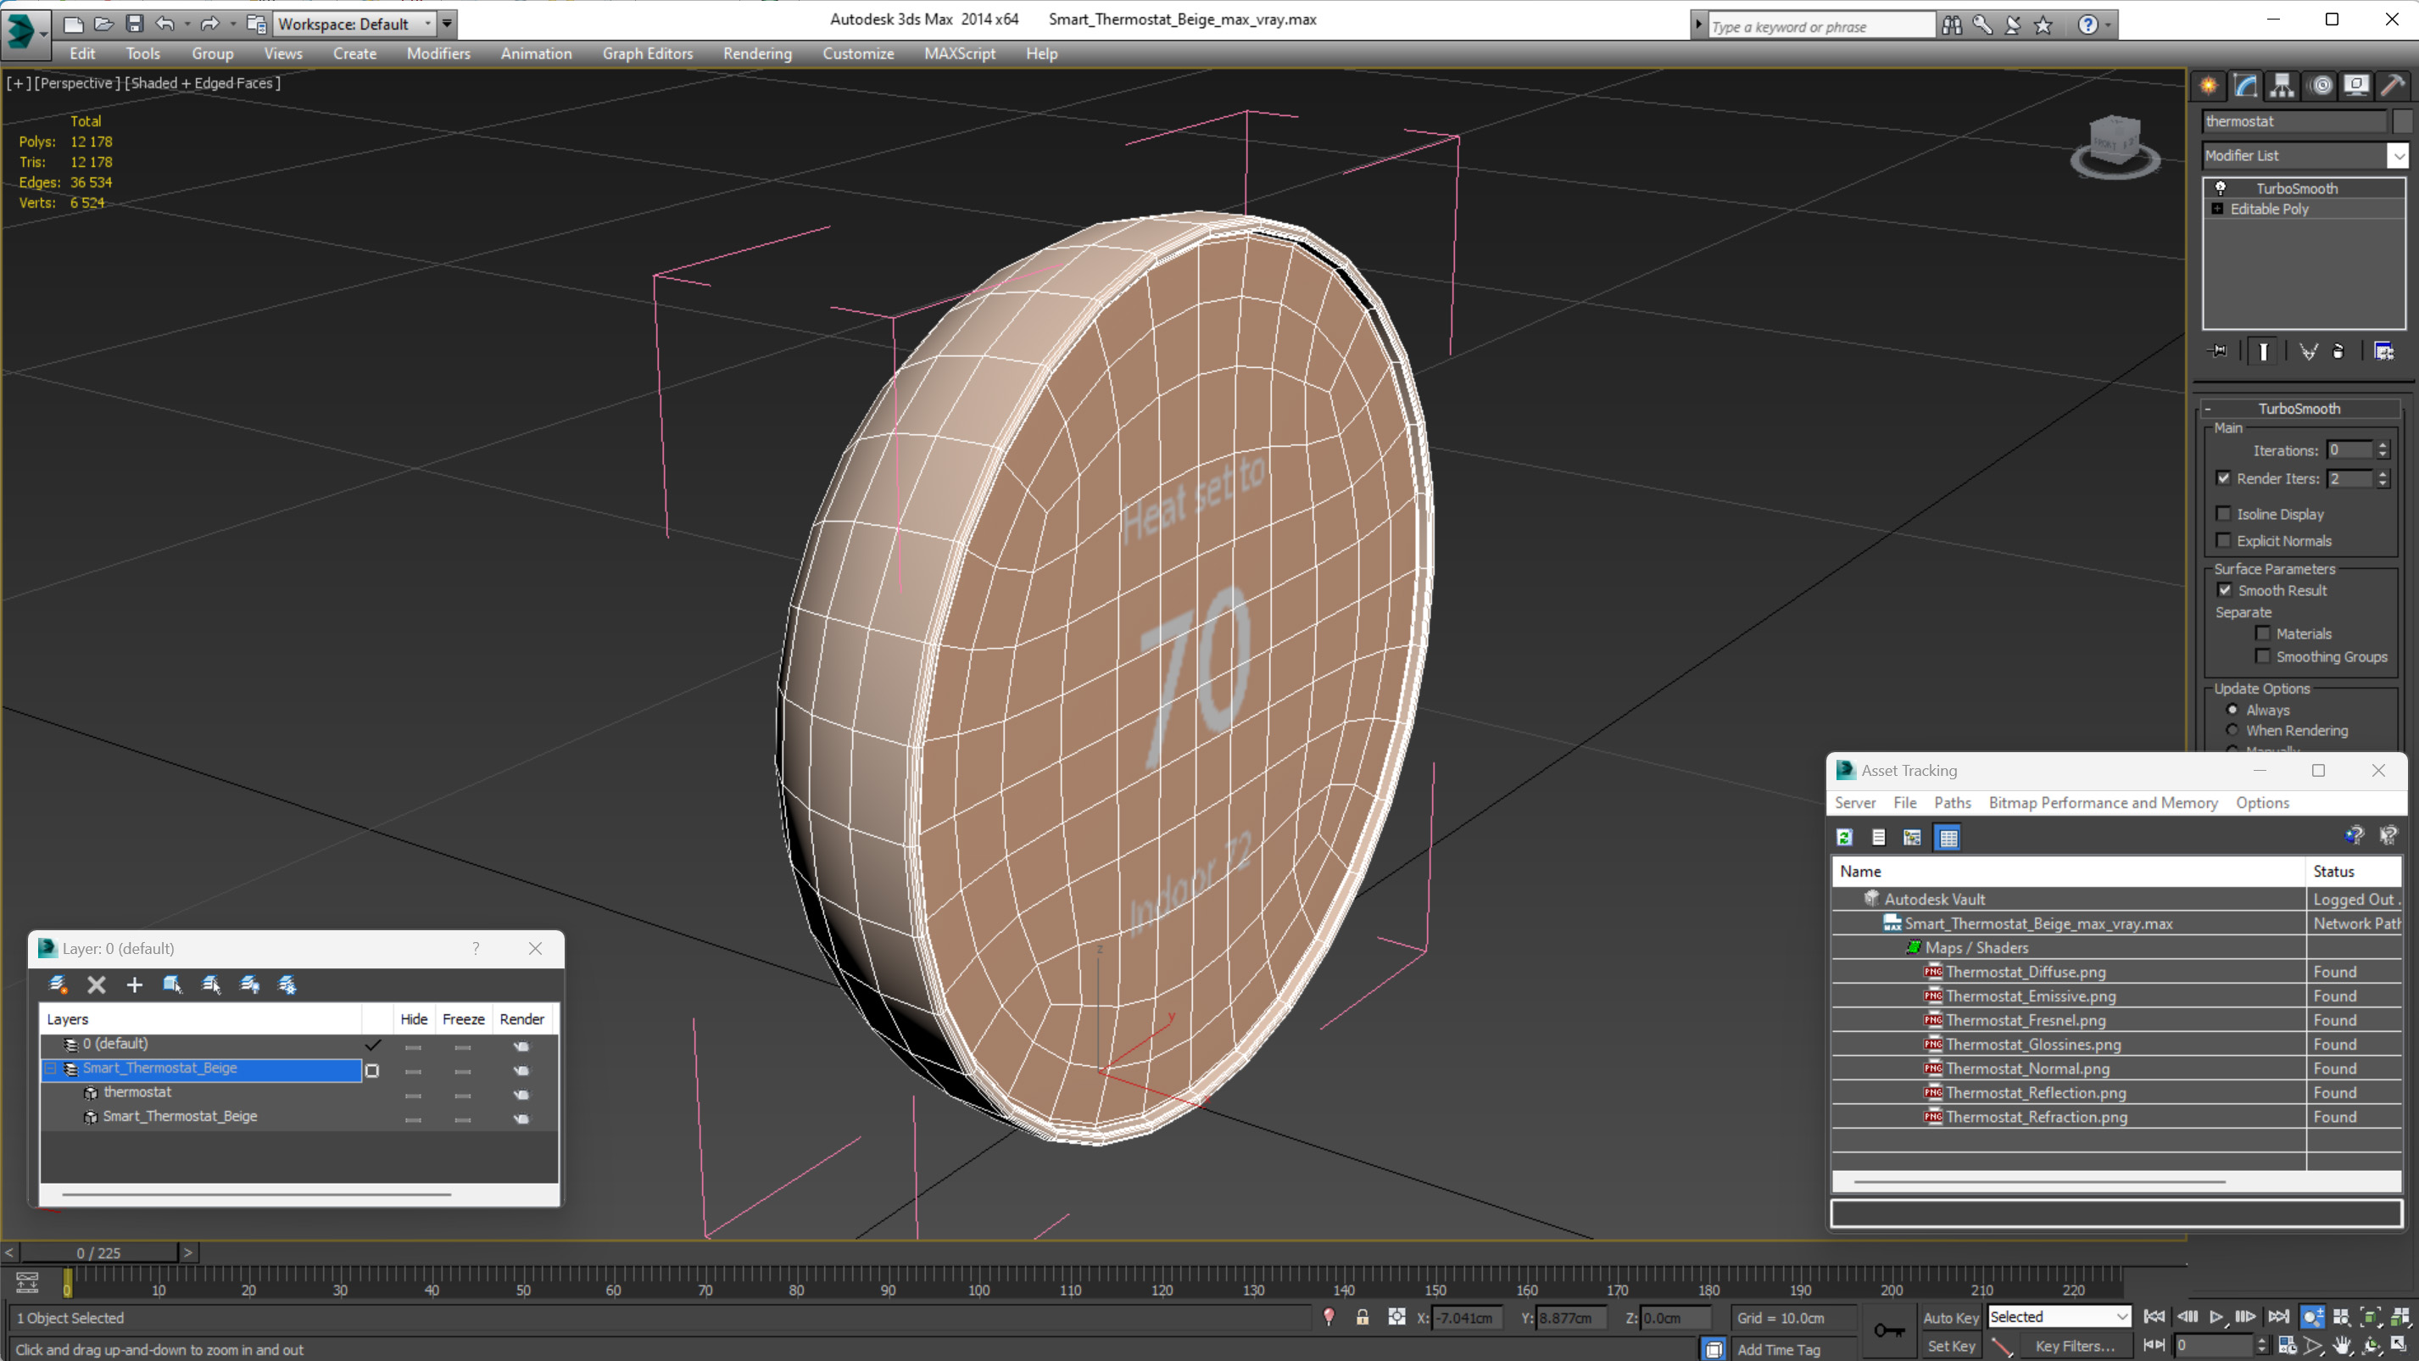Expand the Editable Poly modifier entry
2419x1361 pixels.
coord(2217,209)
